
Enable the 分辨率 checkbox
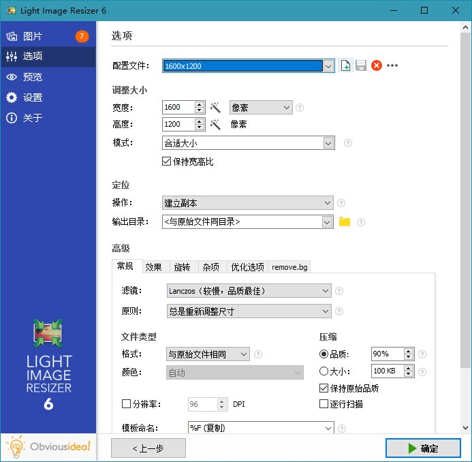126,404
